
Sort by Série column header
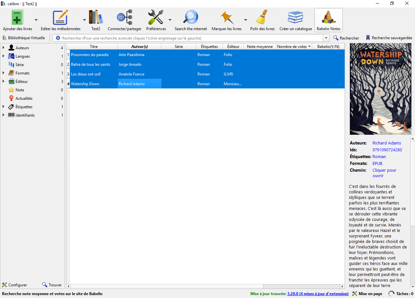point(179,47)
